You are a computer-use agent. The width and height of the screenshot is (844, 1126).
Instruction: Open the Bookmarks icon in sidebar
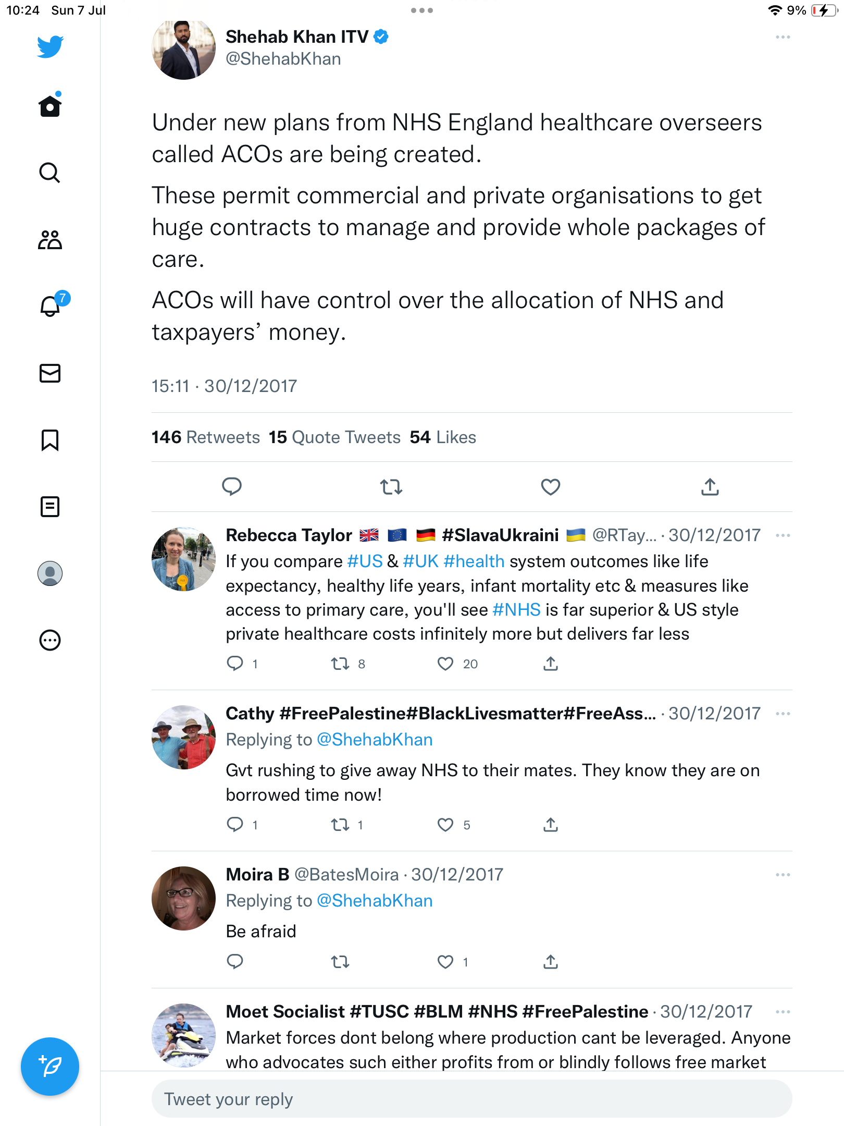pyautogui.click(x=50, y=440)
